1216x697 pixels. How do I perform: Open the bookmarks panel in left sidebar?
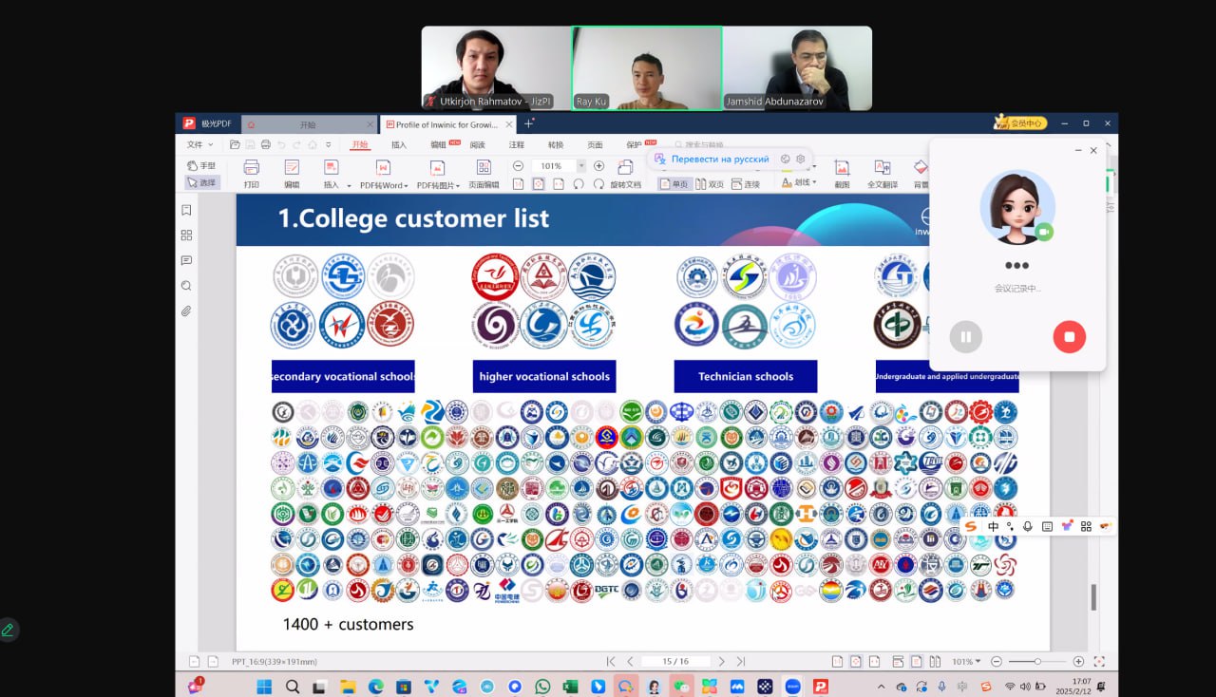(186, 210)
